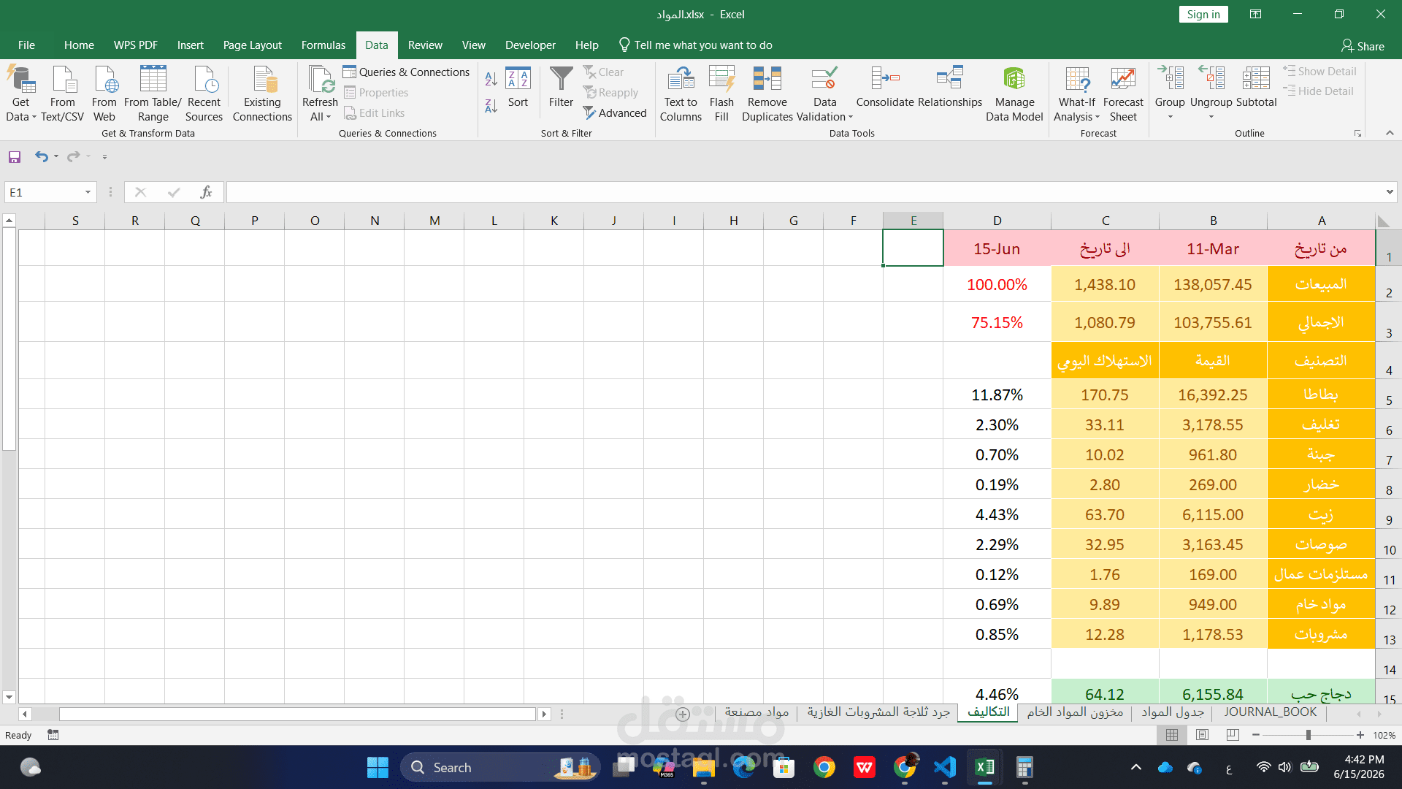
Task: Open Recent Sources
Action: click(204, 94)
